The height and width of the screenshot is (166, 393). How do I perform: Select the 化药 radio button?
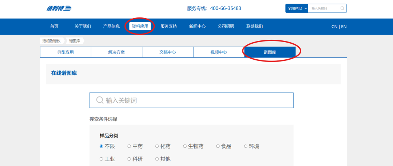pyautogui.click(x=157, y=146)
